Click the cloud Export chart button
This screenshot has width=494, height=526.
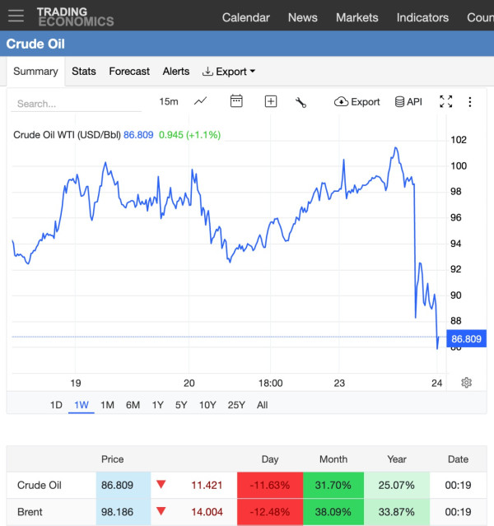point(357,101)
